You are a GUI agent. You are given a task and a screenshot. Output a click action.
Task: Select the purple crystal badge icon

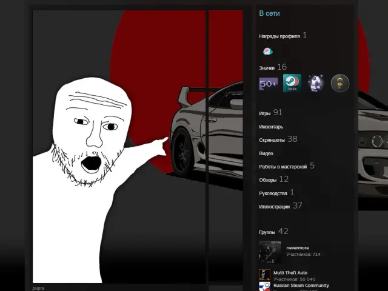point(316,84)
